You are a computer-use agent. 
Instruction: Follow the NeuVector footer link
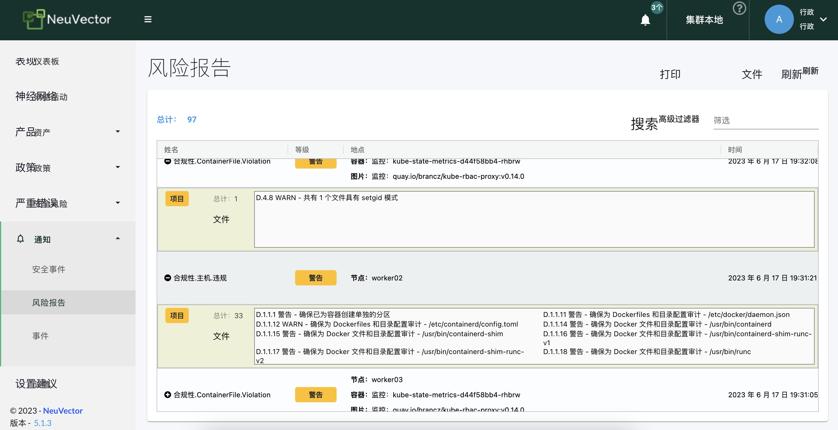[63, 410]
